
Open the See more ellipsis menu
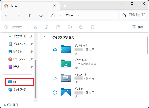105,27
